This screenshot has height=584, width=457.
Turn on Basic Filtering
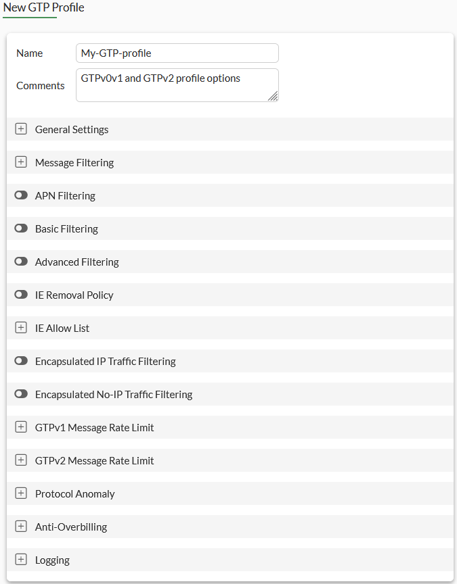[21, 228]
